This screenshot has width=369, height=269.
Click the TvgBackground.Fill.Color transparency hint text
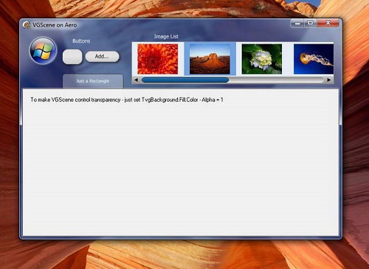127,100
